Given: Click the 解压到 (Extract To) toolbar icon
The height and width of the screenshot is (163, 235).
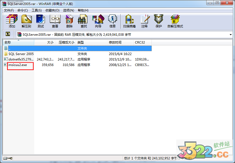Looking at the screenshot, I should 26,19.
